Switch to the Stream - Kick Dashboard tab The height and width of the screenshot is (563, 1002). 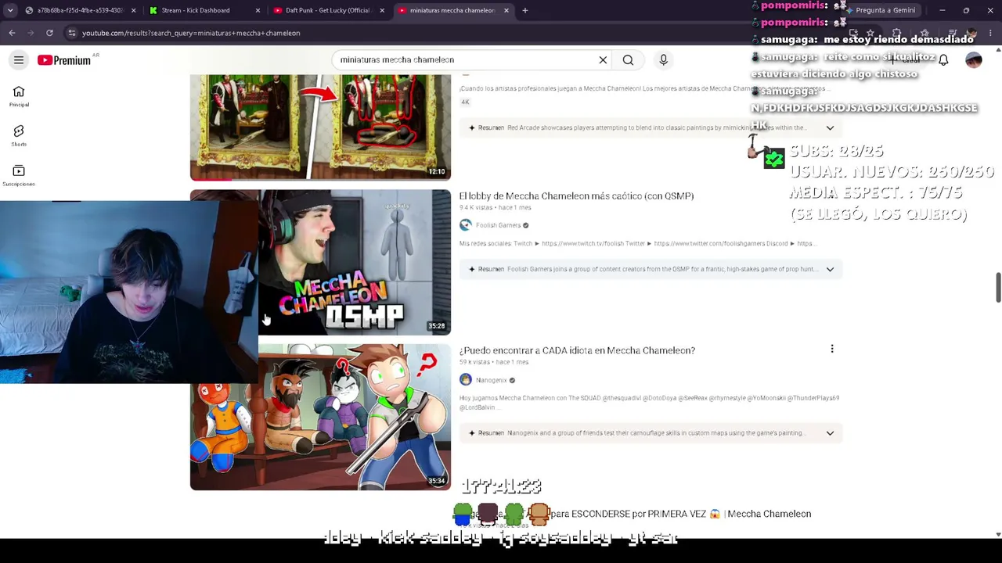point(204,10)
